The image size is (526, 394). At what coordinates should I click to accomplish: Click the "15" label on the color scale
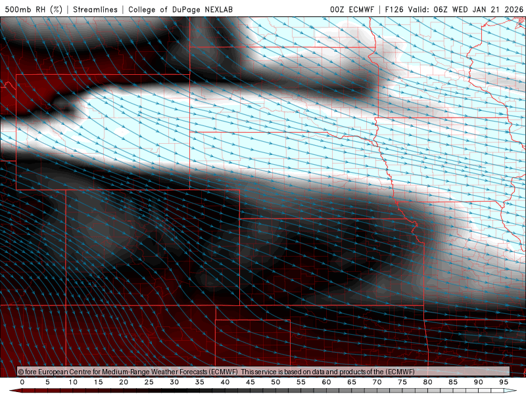tap(98, 382)
